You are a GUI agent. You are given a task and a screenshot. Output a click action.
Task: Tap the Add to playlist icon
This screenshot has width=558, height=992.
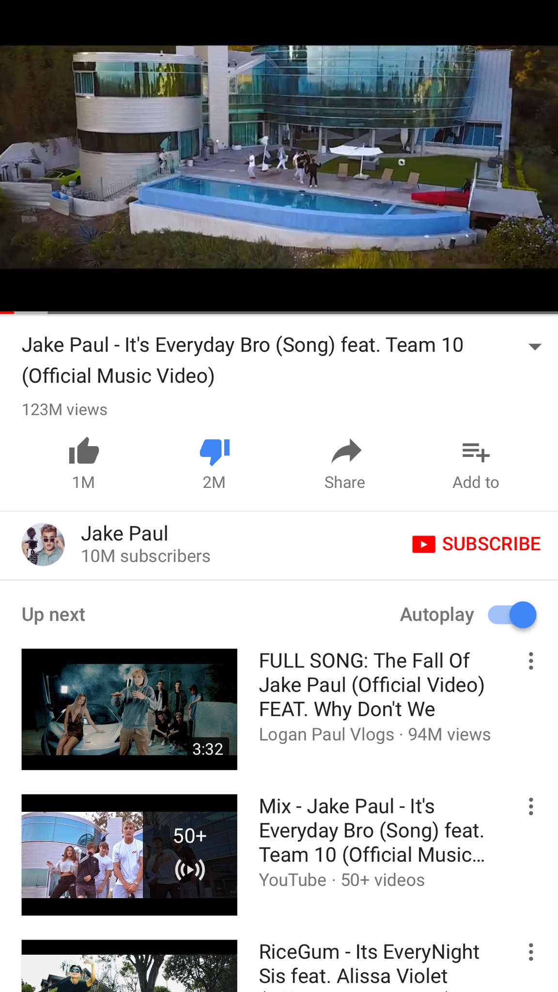click(476, 452)
